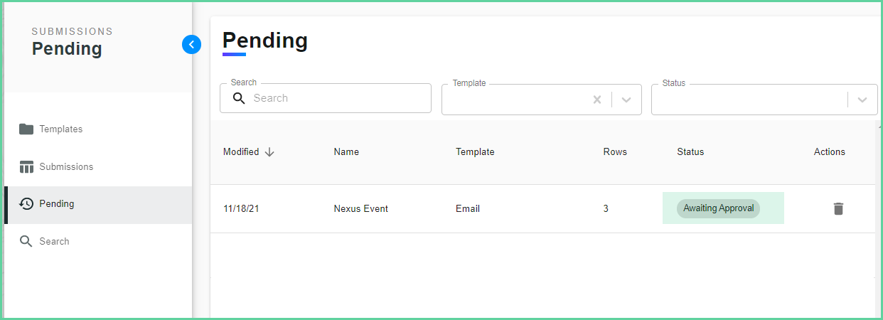
Task: Click the Templates folder icon
Action: pyautogui.click(x=26, y=129)
